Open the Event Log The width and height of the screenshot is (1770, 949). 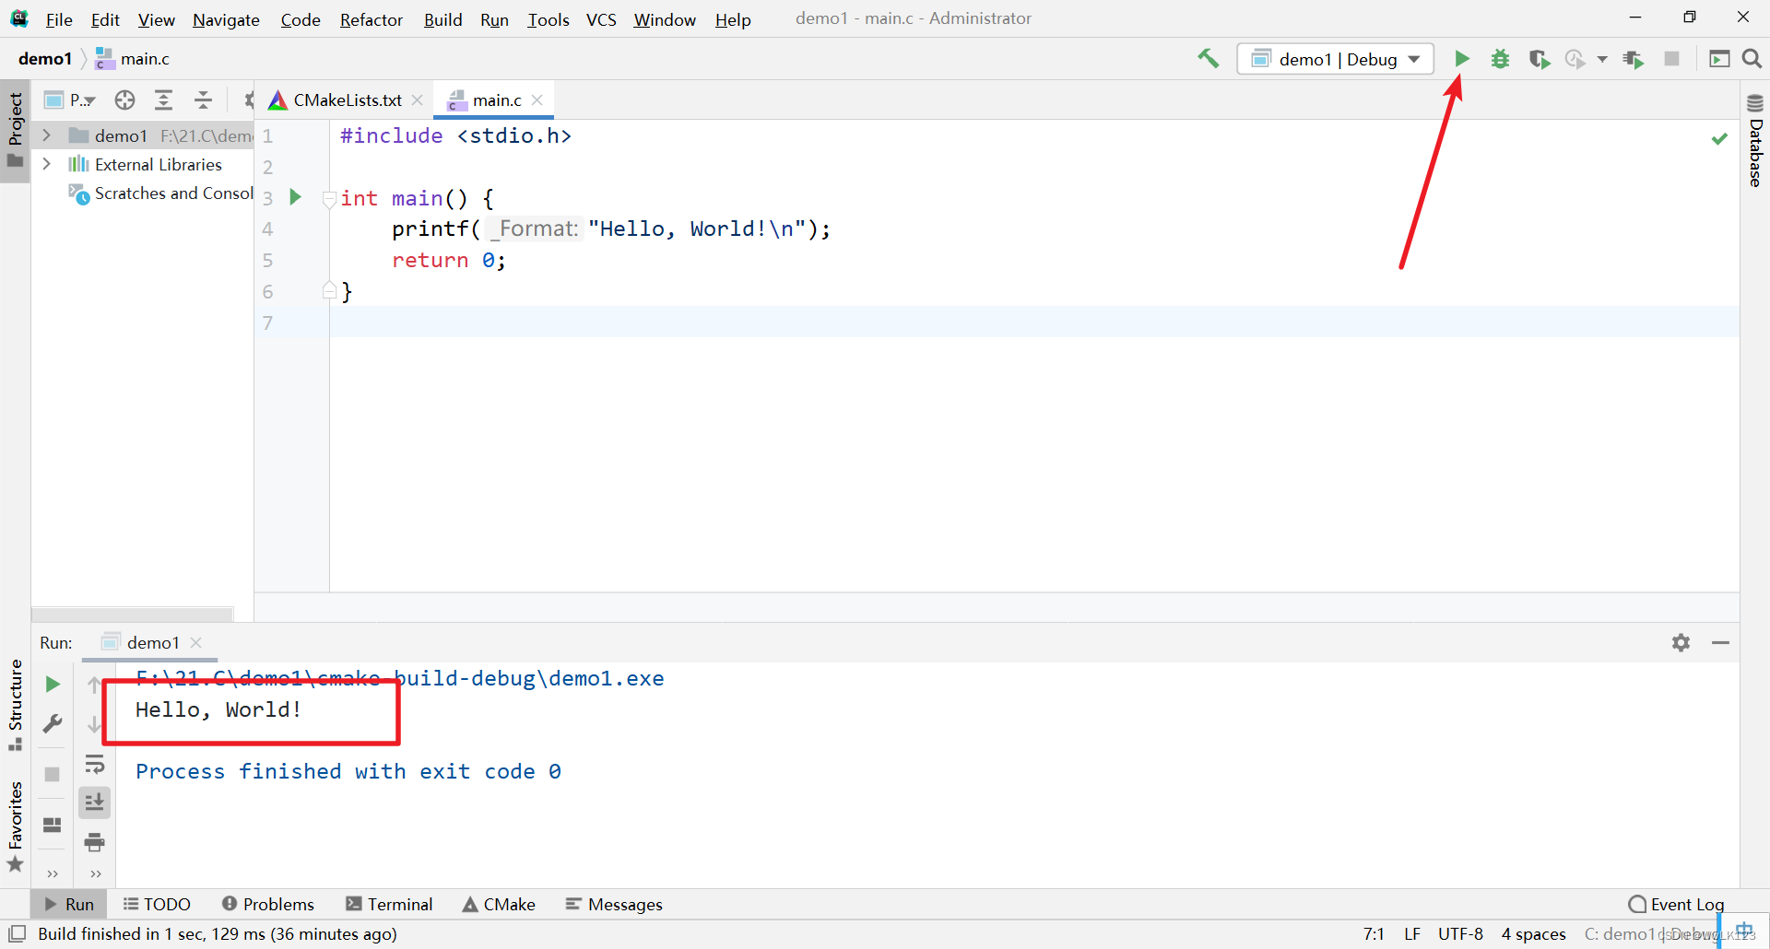pyautogui.click(x=1676, y=904)
